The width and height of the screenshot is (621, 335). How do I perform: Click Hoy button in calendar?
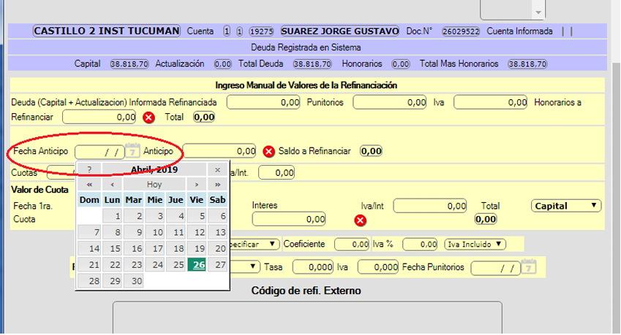click(x=154, y=185)
